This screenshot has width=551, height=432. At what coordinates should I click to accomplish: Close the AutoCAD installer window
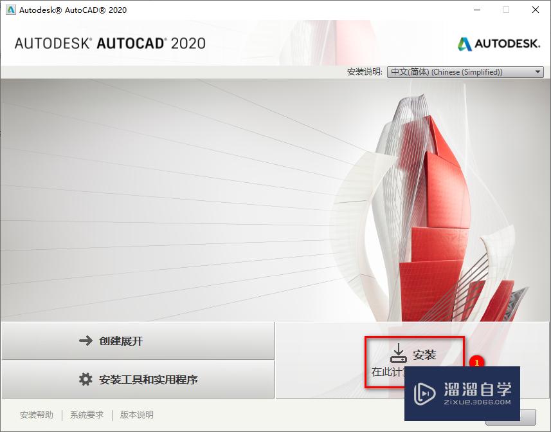click(536, 10)
